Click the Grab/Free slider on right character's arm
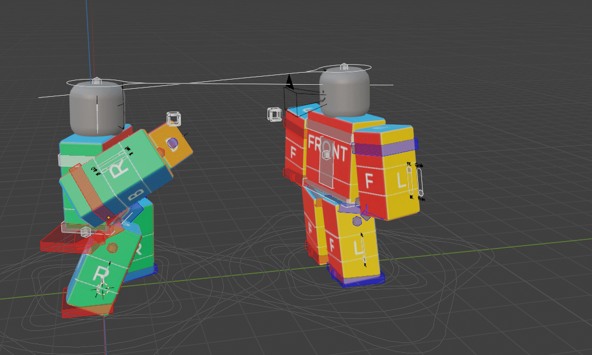The height and width of the screenshot is (355, 592). tap(420, 182)
